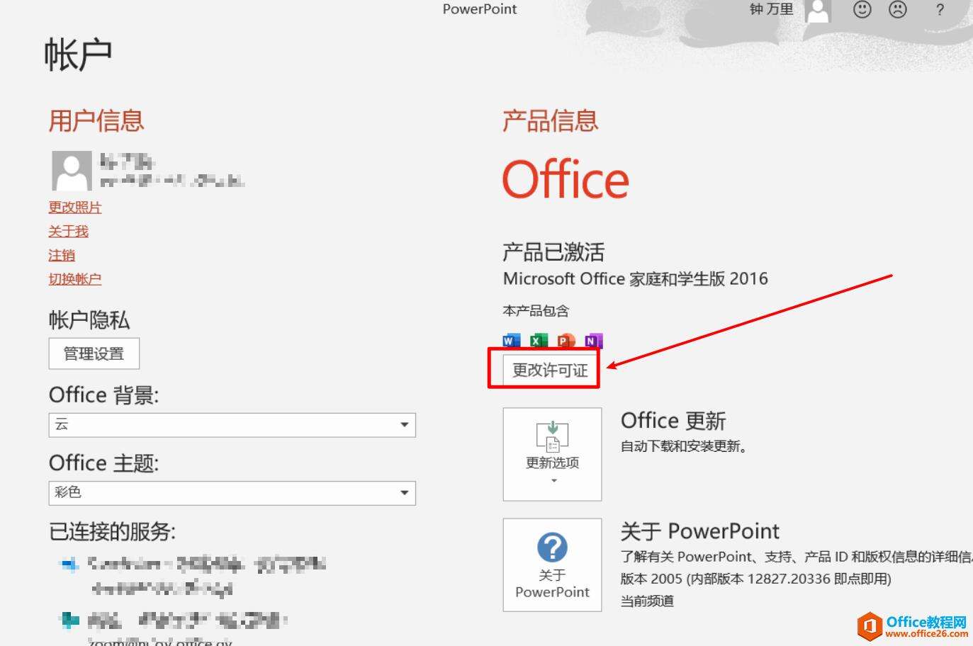
Task: Click the 更改照片 link
Action: point(75,208)
